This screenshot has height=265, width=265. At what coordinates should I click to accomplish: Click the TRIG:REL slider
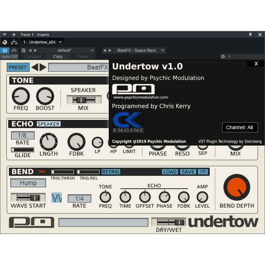(x=88, y=172)
